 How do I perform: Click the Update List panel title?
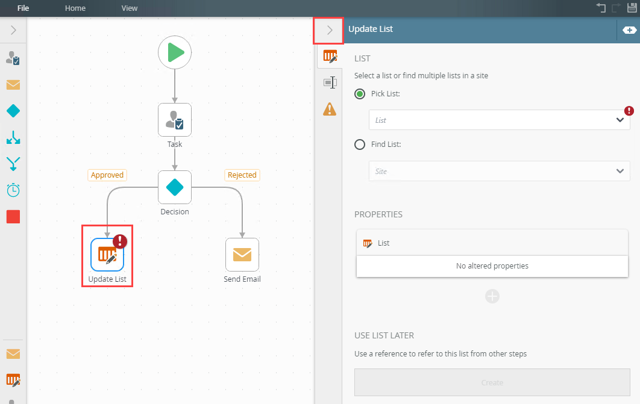coord(371,29)
